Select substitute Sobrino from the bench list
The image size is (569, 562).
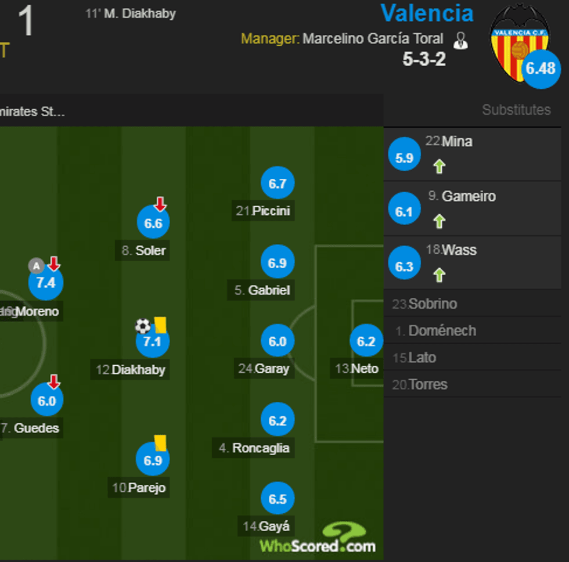point(432,304)
